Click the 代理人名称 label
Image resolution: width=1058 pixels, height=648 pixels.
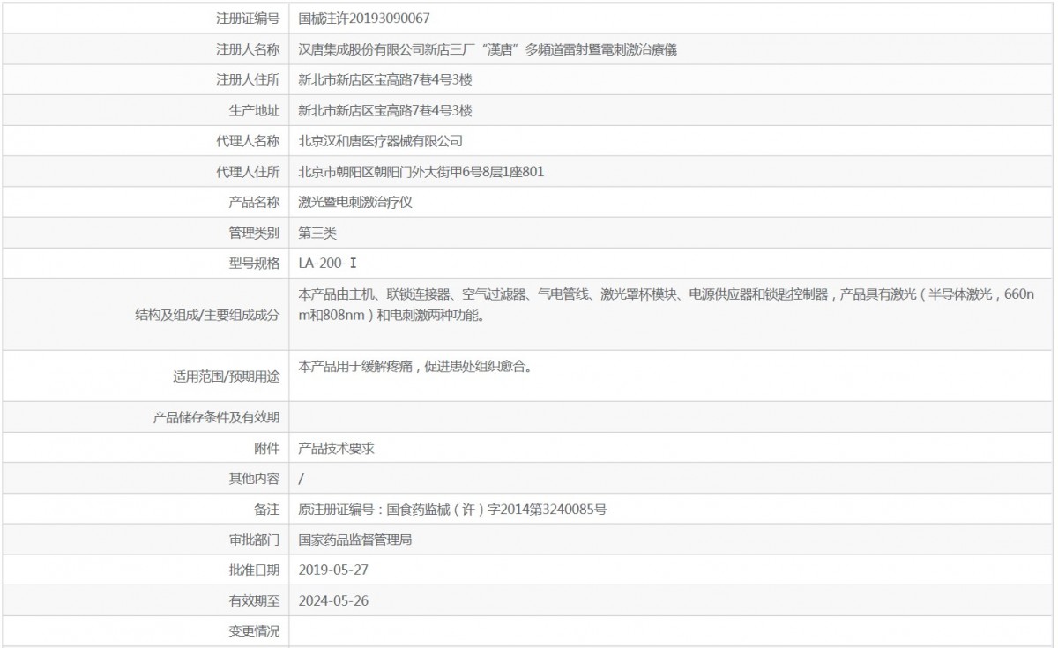tap(248, 141)
